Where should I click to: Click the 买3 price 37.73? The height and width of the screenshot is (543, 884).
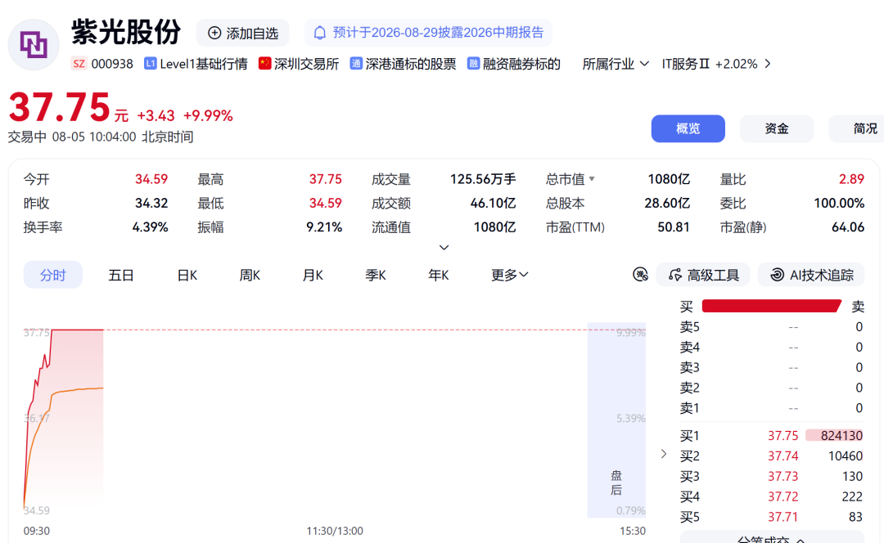pos(783,476)
